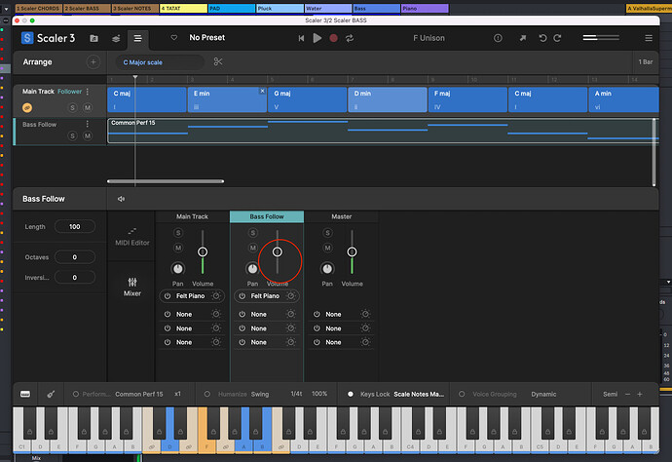The width and height of the screenshot is (672, 462).
Task: Edit the Length value field
Action: coord(75,226)
